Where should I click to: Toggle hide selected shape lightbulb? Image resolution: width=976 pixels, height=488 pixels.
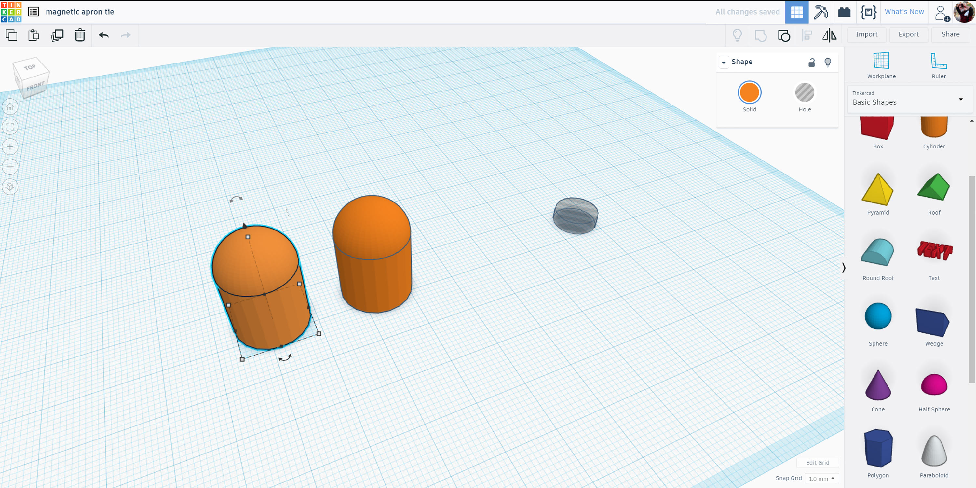coord(828,62)
